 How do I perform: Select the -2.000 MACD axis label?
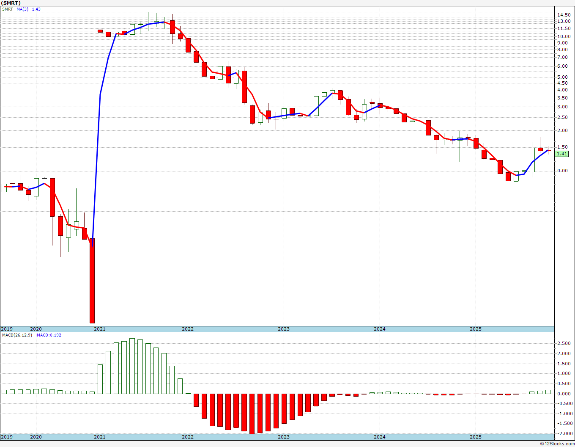click(564, 433)
